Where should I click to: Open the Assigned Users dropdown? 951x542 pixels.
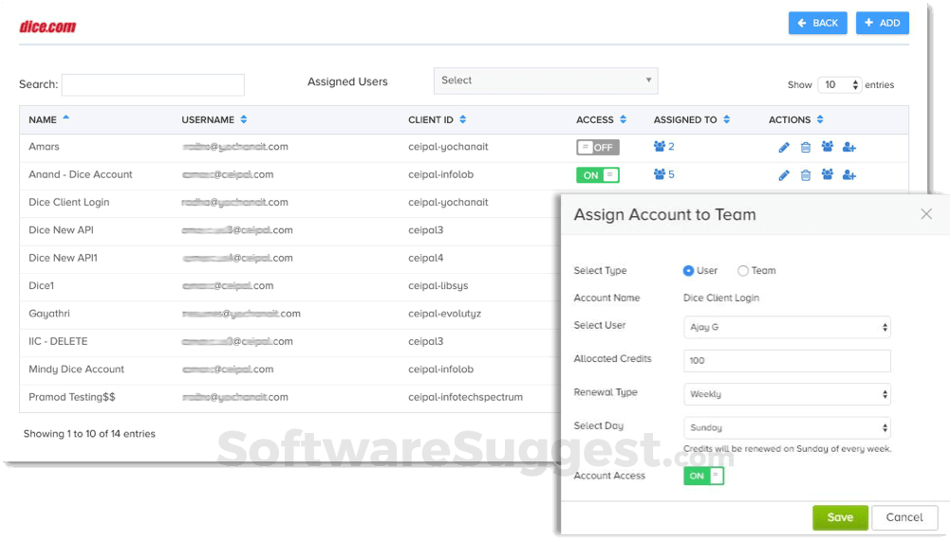point(546,81)
